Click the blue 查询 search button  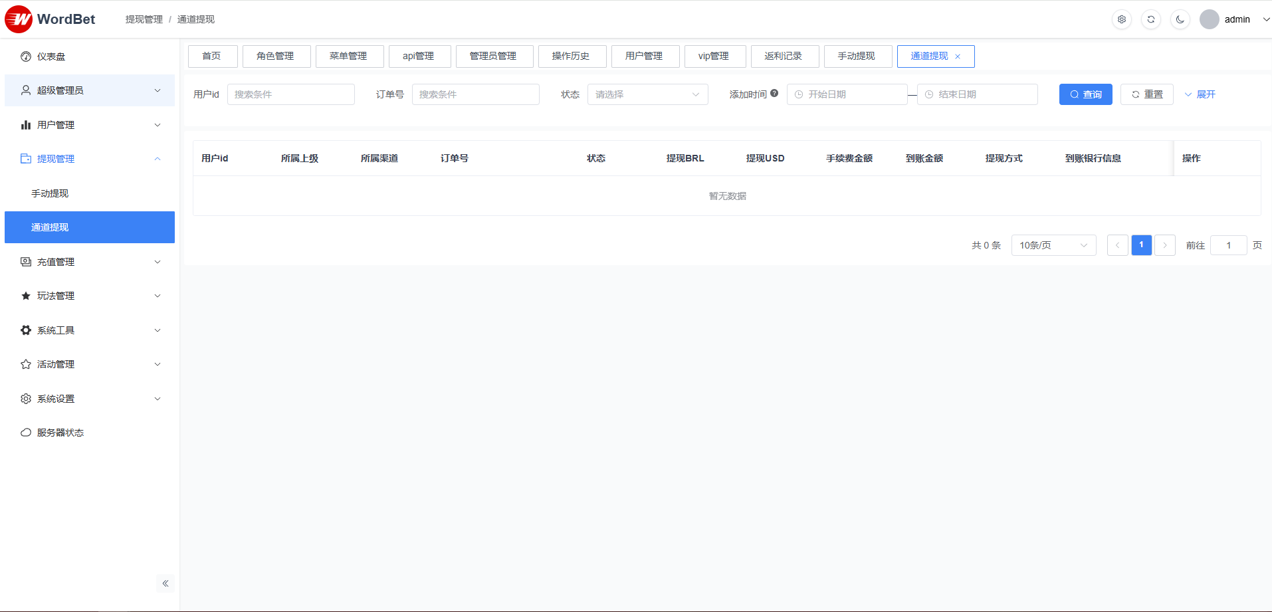1085,94
